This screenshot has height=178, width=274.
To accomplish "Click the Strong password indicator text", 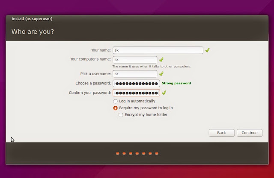I will coord(176,83).
